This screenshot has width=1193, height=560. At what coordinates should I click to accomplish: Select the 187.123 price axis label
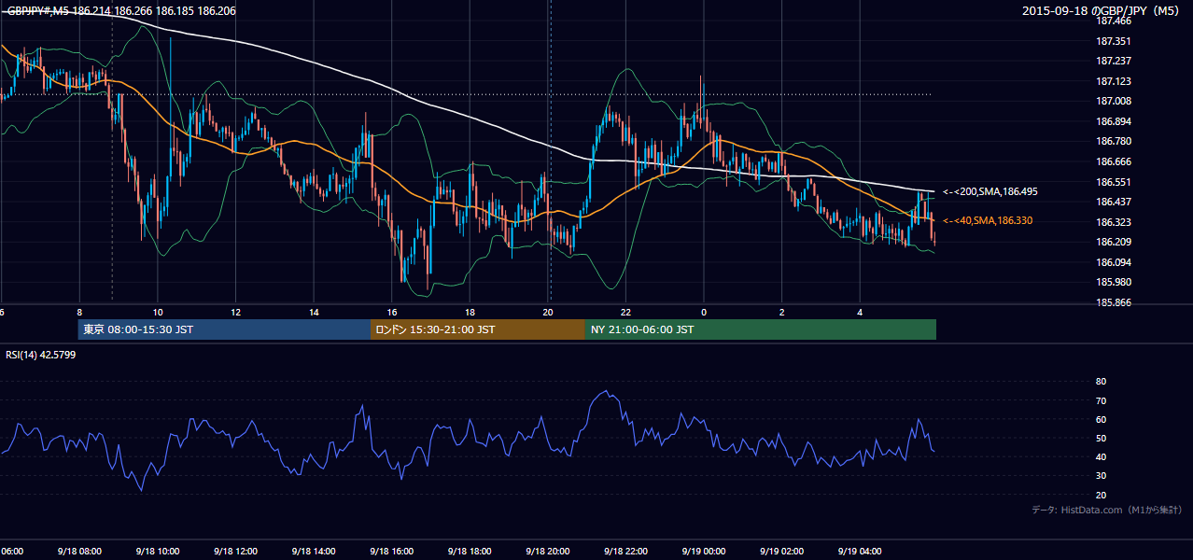point(1113,81)
